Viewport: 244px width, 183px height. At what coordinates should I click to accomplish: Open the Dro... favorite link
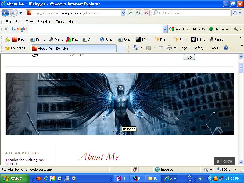click(38, 40)
